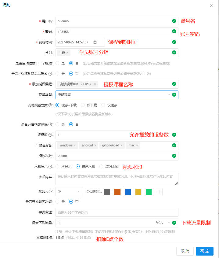Screen dimensions: 219x258
Task: Remove the 测试视频001 (EVS) course tag
Action: click(95, 84)
